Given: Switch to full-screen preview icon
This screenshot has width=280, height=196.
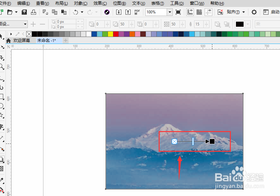Looking at the screenshot, I should [x=178, y=12].
